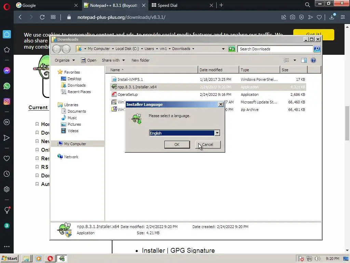This screenshot has height=263, width=350.
Task: Open Opera from the taskbar
Action: [x=50, y=259]
